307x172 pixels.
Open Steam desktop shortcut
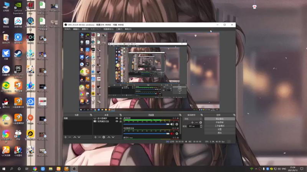(18, 55)
